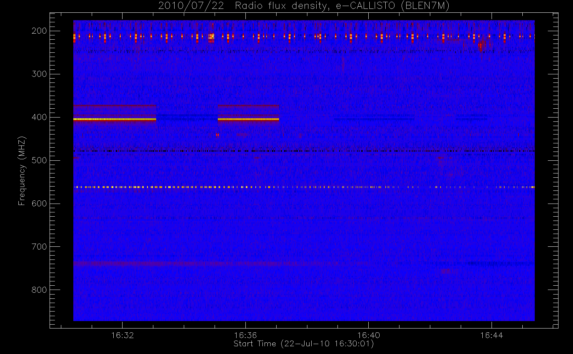Click the 16:44 time tick label
This screenshot has width=573, height=354.
(x=492, y=335)
